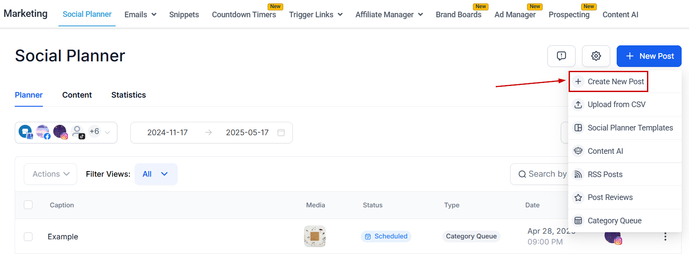Open the Emails menu in top navigation

[x=140, y=15]
